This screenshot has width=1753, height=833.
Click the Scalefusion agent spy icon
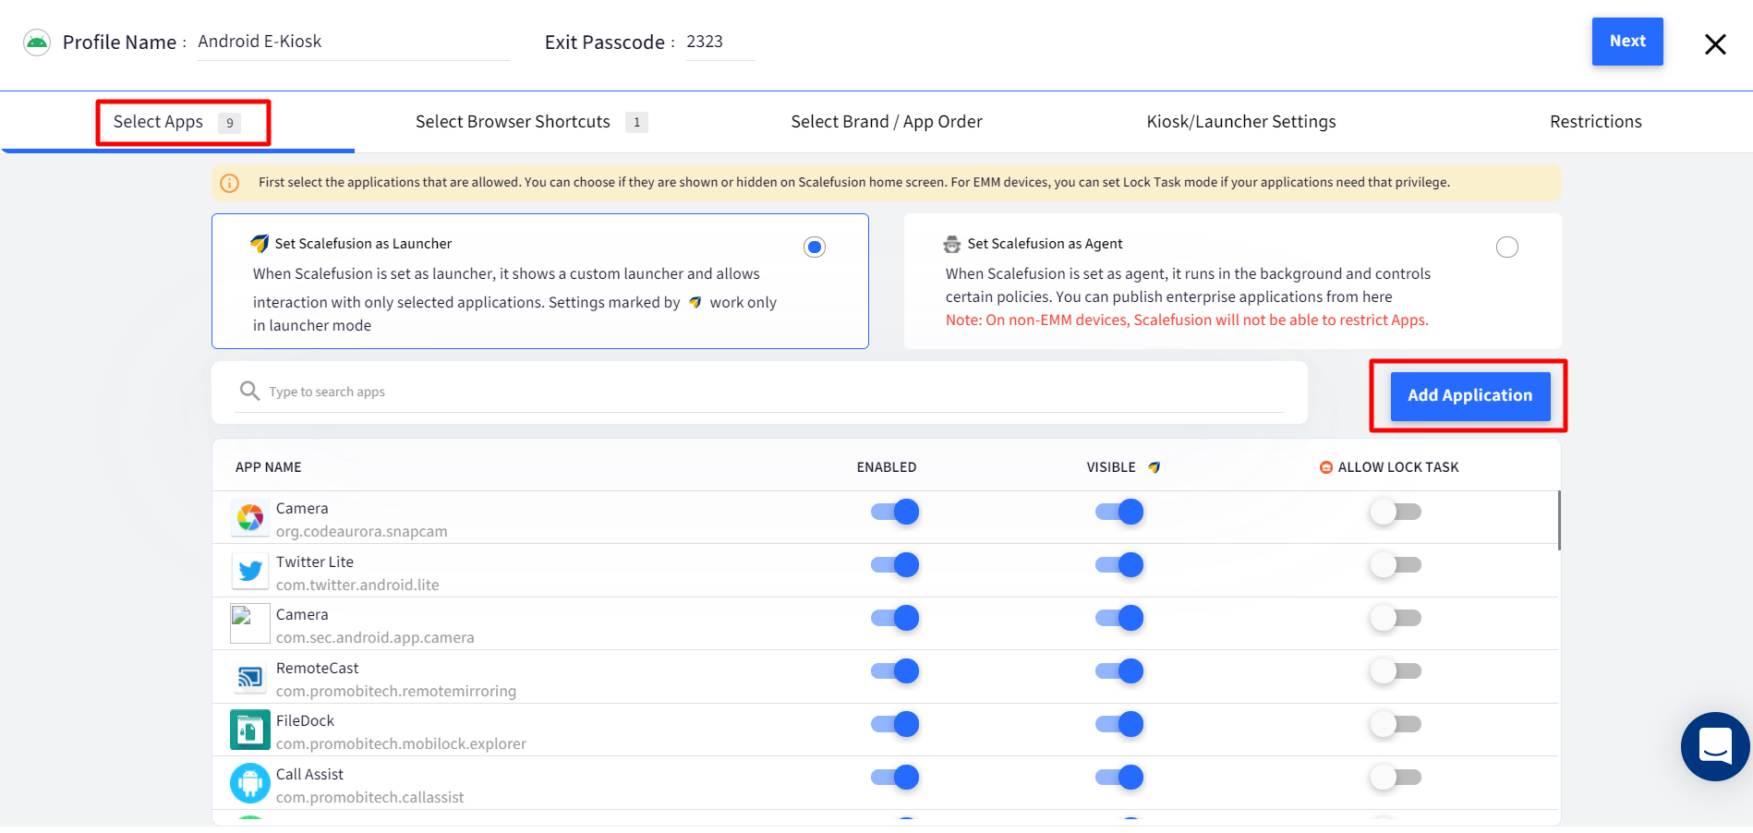952,245
